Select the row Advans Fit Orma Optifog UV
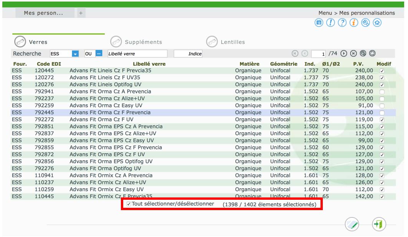Image resolution: width=408 pixels, height=237 pixels. click(203, 169)
